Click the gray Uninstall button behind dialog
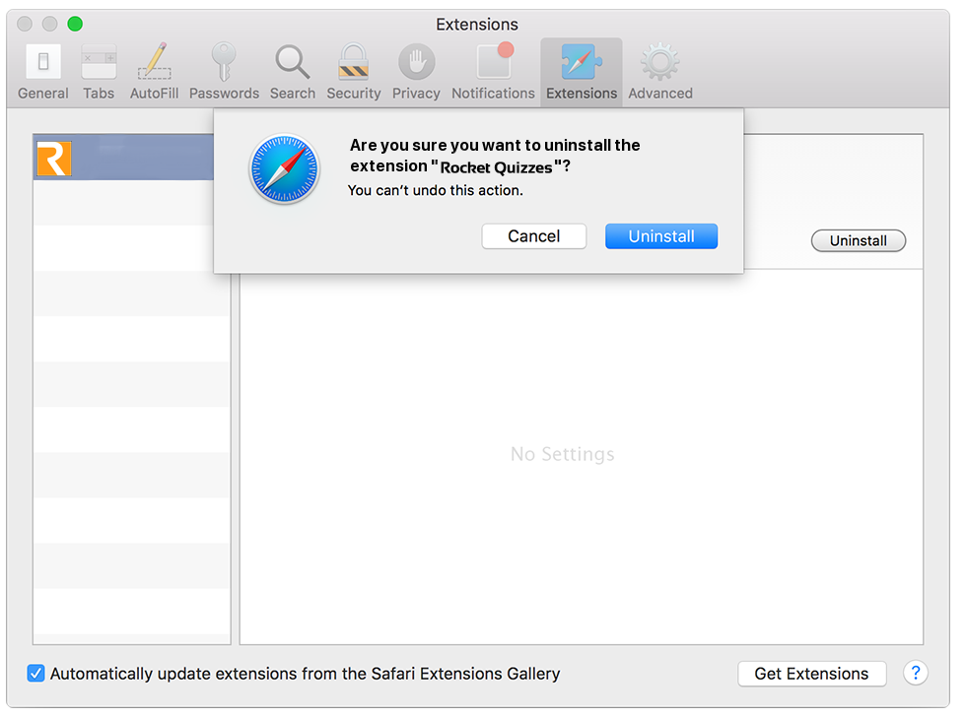Viewport: 966px width, 718px height. [x=859, y=240]
